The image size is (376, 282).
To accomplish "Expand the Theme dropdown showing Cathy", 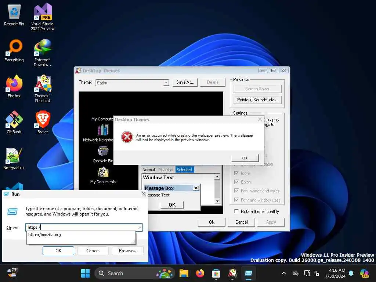I will [166, 83].
